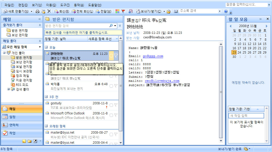Open the color Categorize icon
This screenshot has width=272, height=152.
pyautogui.click(x=118, y=11)
